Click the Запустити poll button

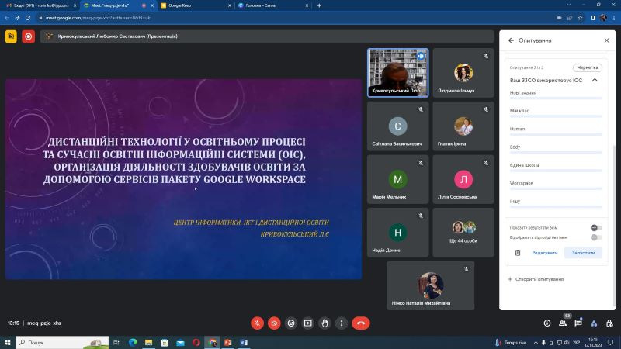(583, 253)
